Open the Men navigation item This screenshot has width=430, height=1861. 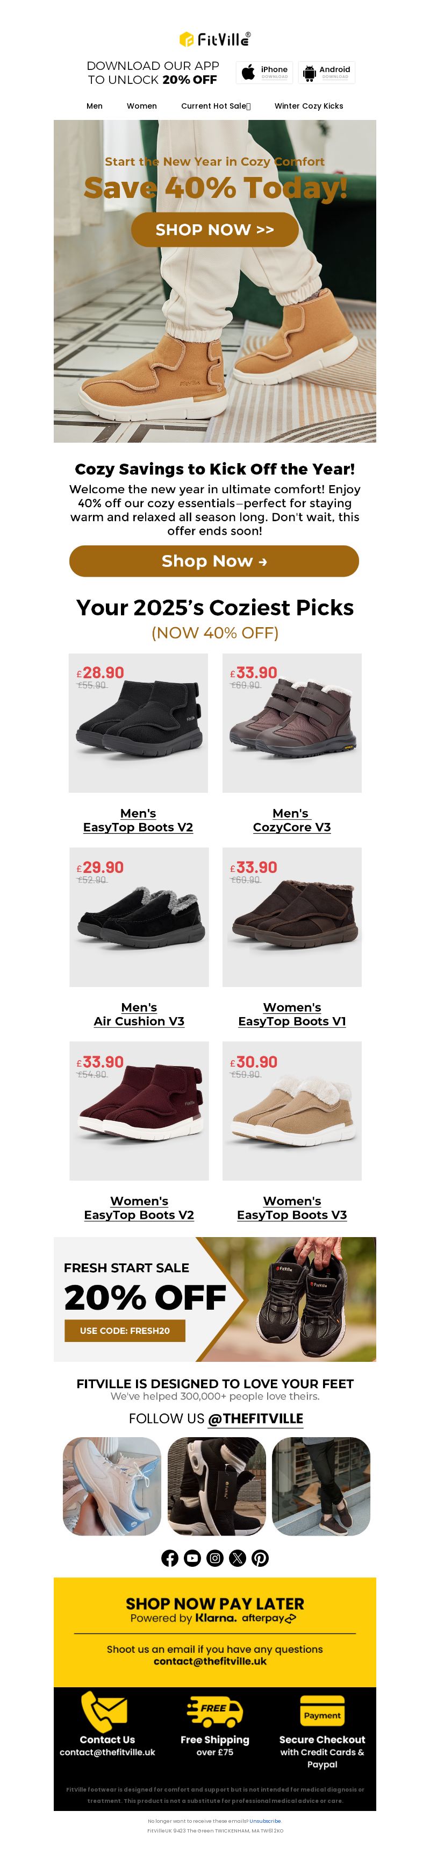point(95,105)
